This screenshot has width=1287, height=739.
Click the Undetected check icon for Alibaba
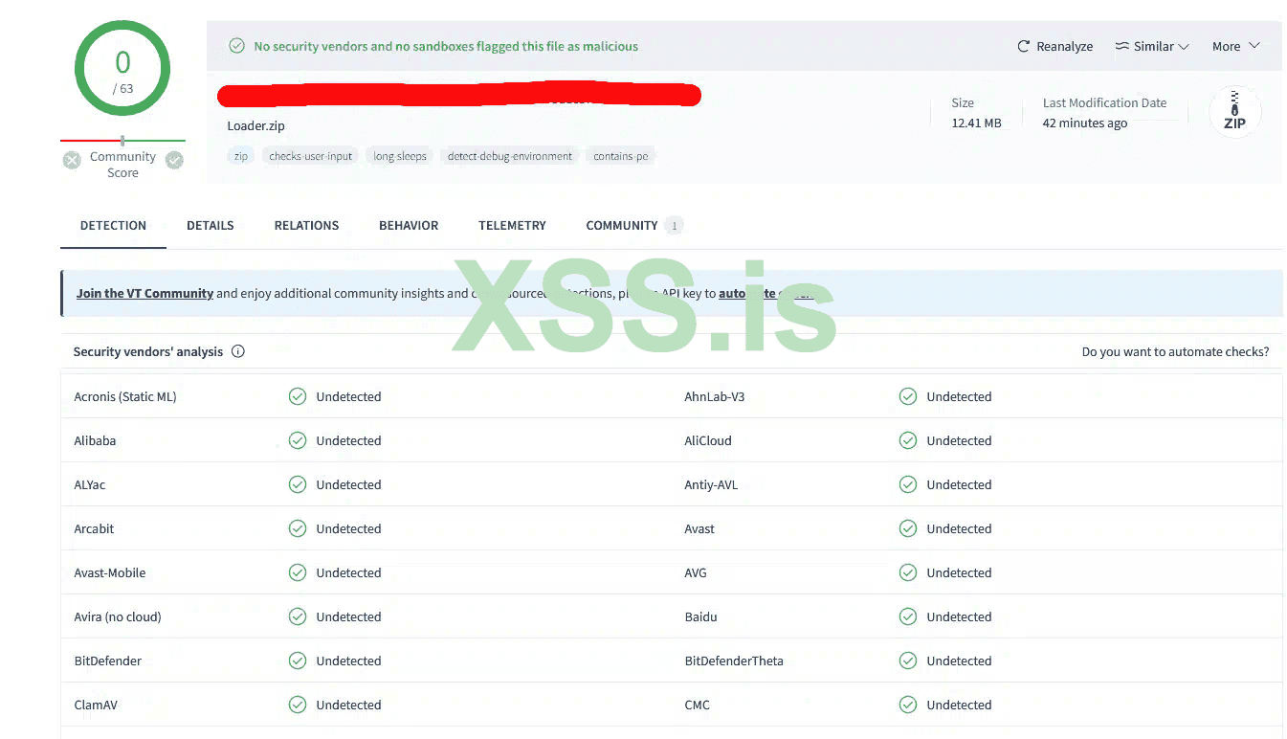(x=298, y=440)
